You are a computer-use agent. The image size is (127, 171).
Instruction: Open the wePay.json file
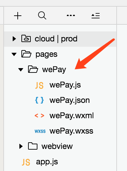(70, 101)
